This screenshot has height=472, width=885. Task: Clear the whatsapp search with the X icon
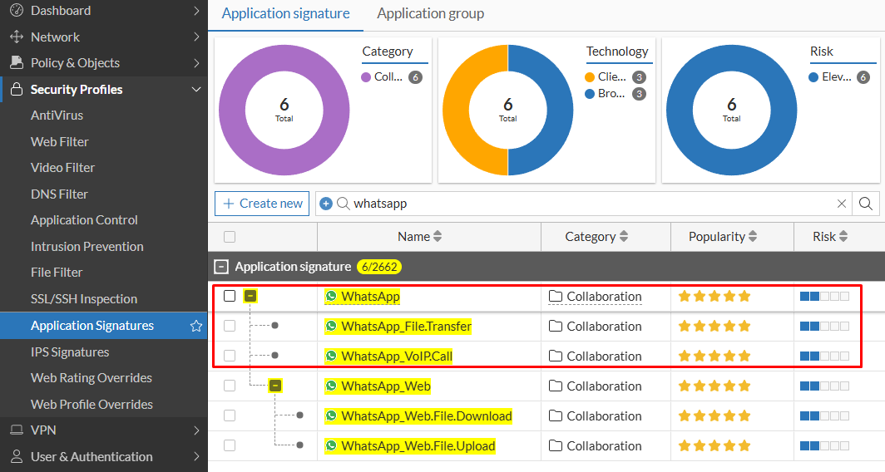[842, 204]
